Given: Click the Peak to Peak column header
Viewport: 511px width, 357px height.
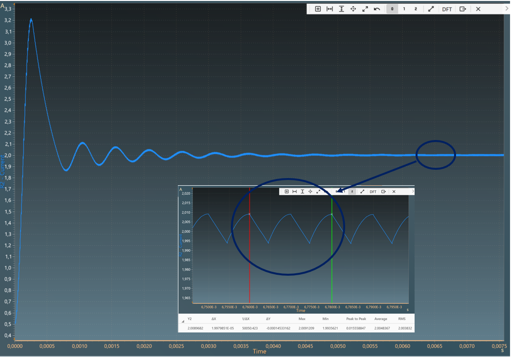Looking at the screenshot, I should (x=356, y=319).
